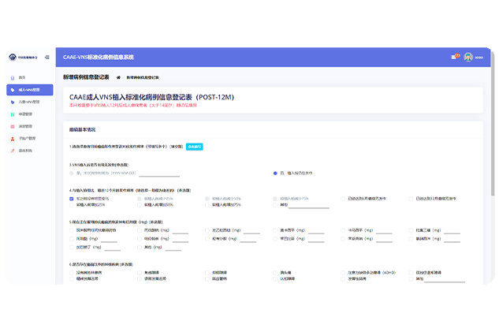Viewport: 499px width, 332px height.
Task: Click the orange 子账户管理 person icon
Action: tap(13, 139)
